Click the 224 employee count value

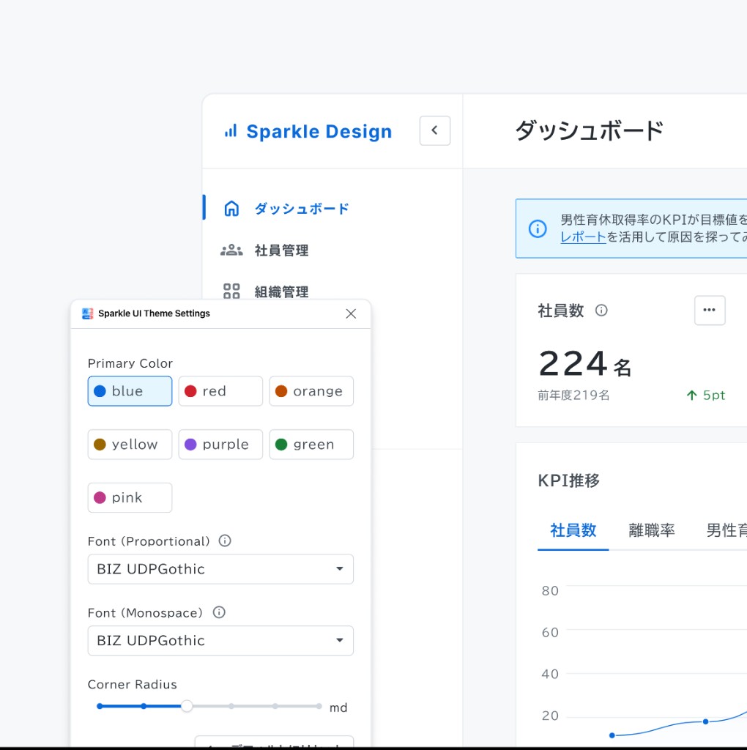[x=573, y=364]
